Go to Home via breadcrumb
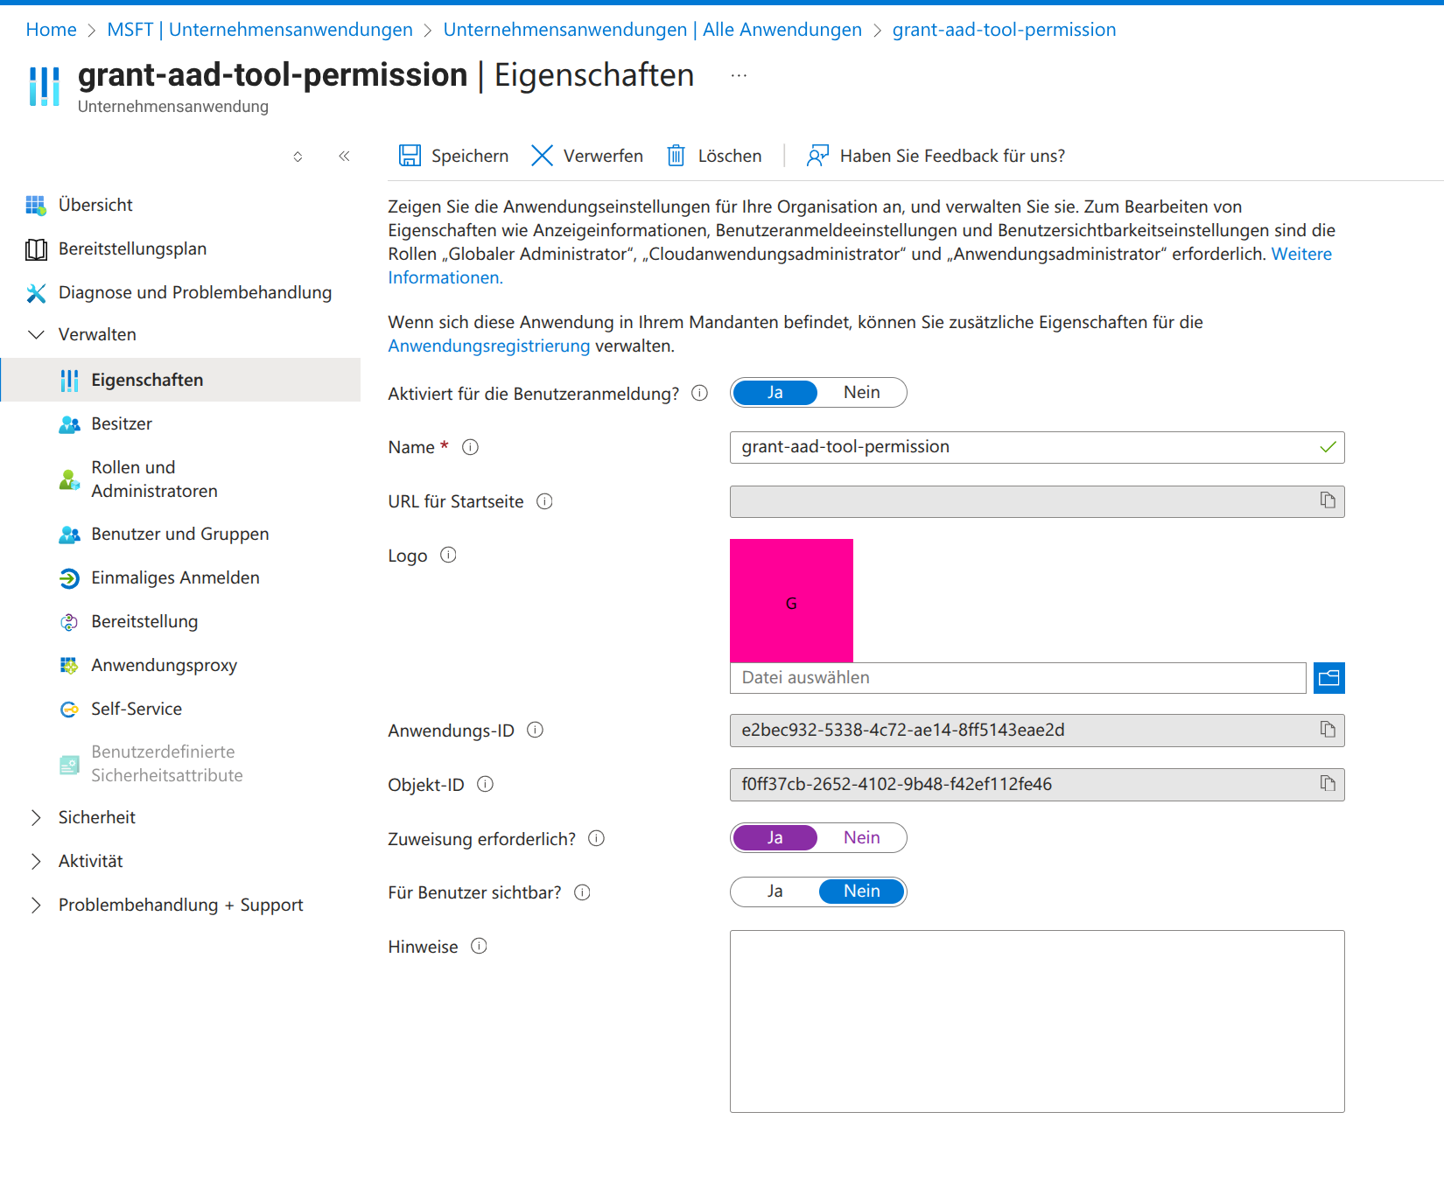 coord(51,29)
